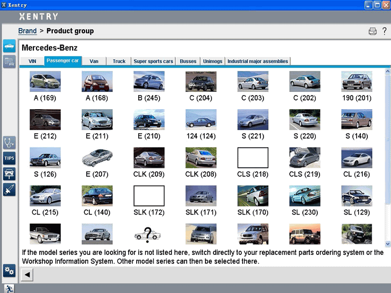391x293 pixels.
Task: Choose the E (212) model series
Action: [x=45, y=120]
